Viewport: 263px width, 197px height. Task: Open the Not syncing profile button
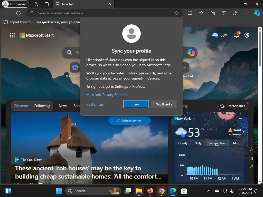coord(16,4)
